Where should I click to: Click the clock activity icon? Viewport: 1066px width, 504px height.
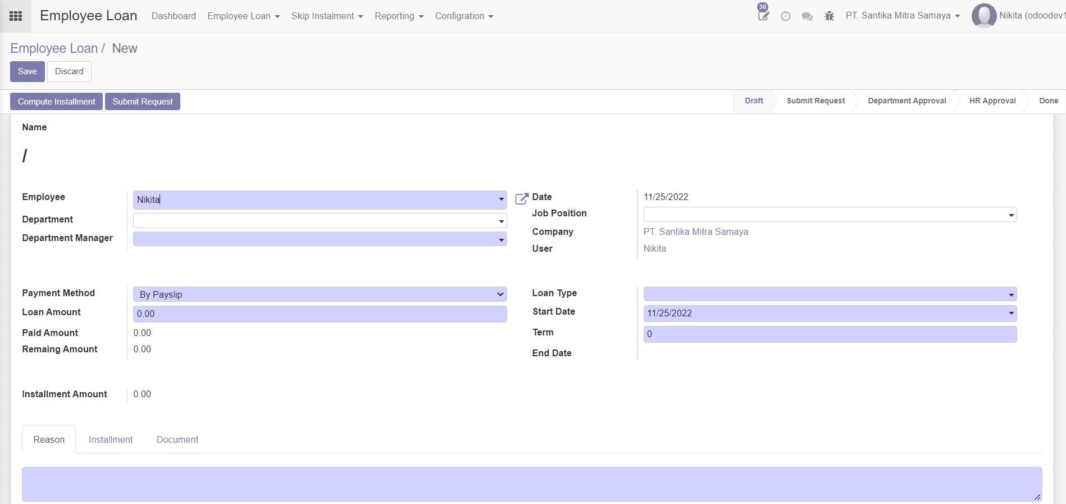(785, 16)
